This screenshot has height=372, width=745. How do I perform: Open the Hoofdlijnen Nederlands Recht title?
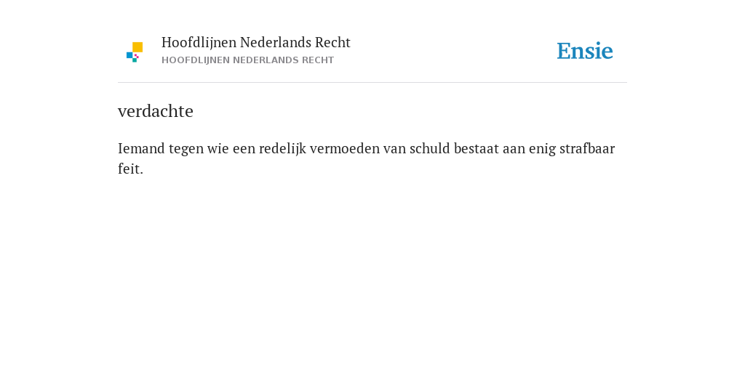pyautogui.click(x=255, y=43)
